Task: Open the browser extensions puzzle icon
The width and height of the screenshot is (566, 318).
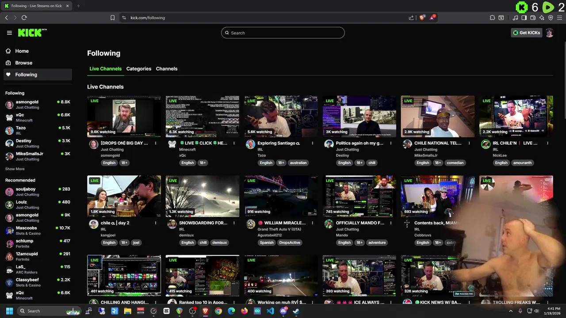Action: click(x=492, y=18)
